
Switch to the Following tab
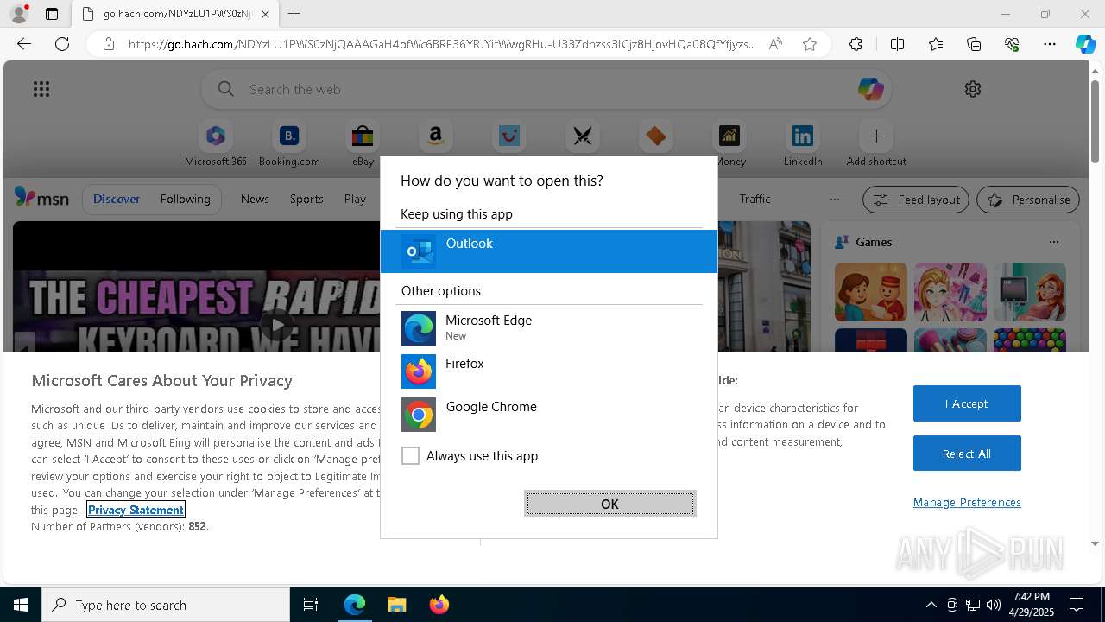(x=185, y=199)
